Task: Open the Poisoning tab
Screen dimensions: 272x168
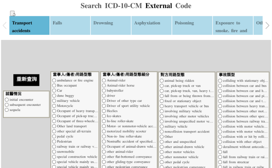Action: coord(192,26)
